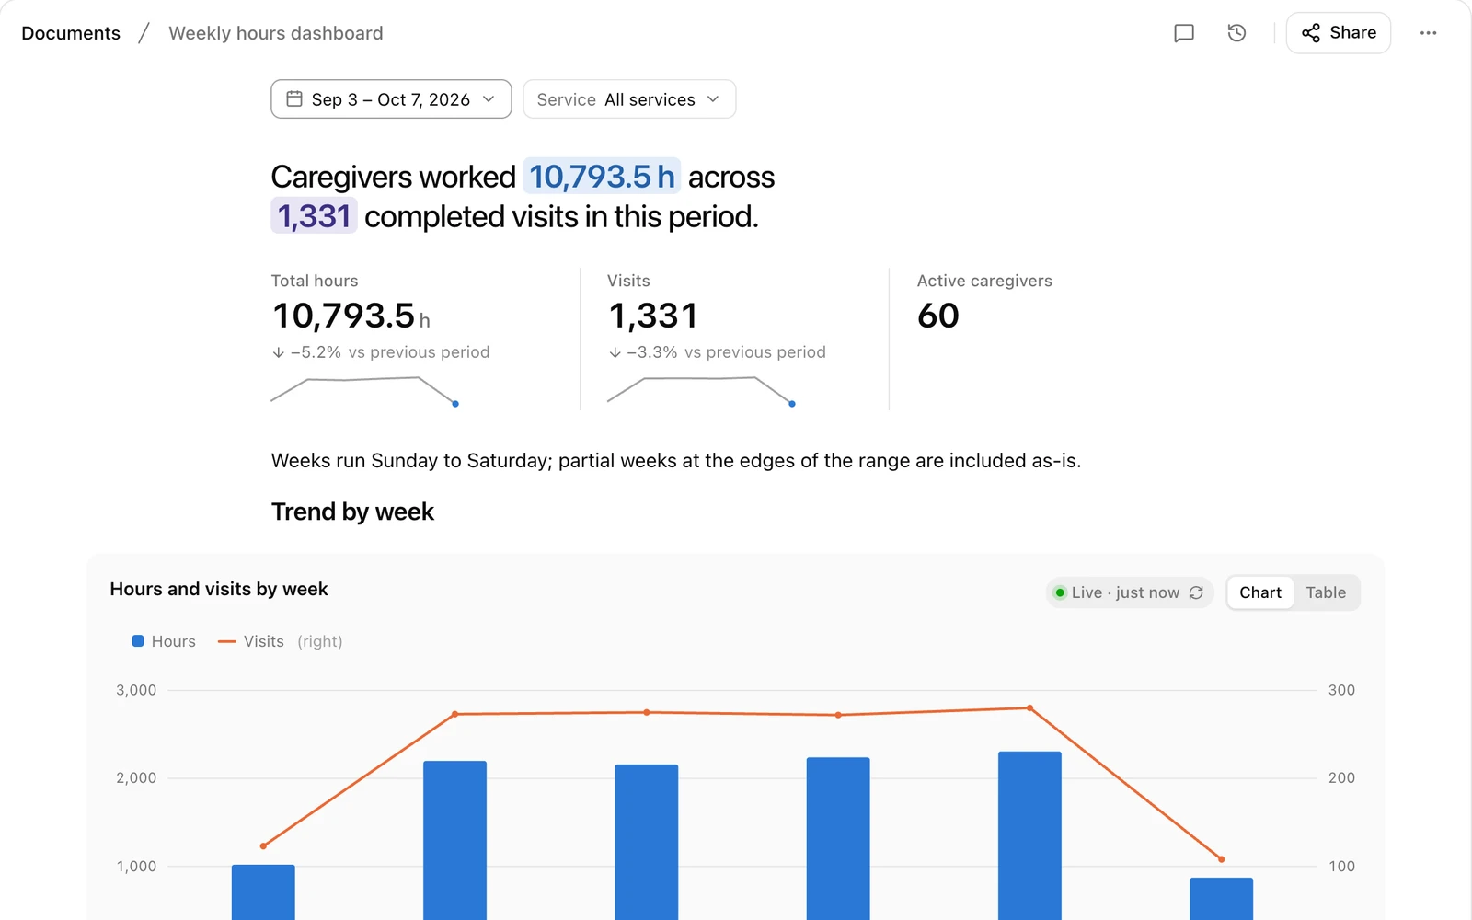Click the Hours and visits by week title
1472x920 pixels.
tap(219, 589)
